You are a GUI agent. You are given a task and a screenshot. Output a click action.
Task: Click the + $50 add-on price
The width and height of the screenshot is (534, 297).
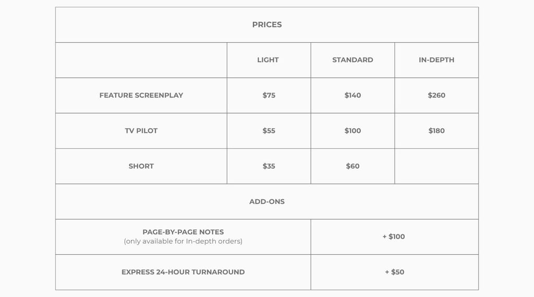tap(394, 272)
